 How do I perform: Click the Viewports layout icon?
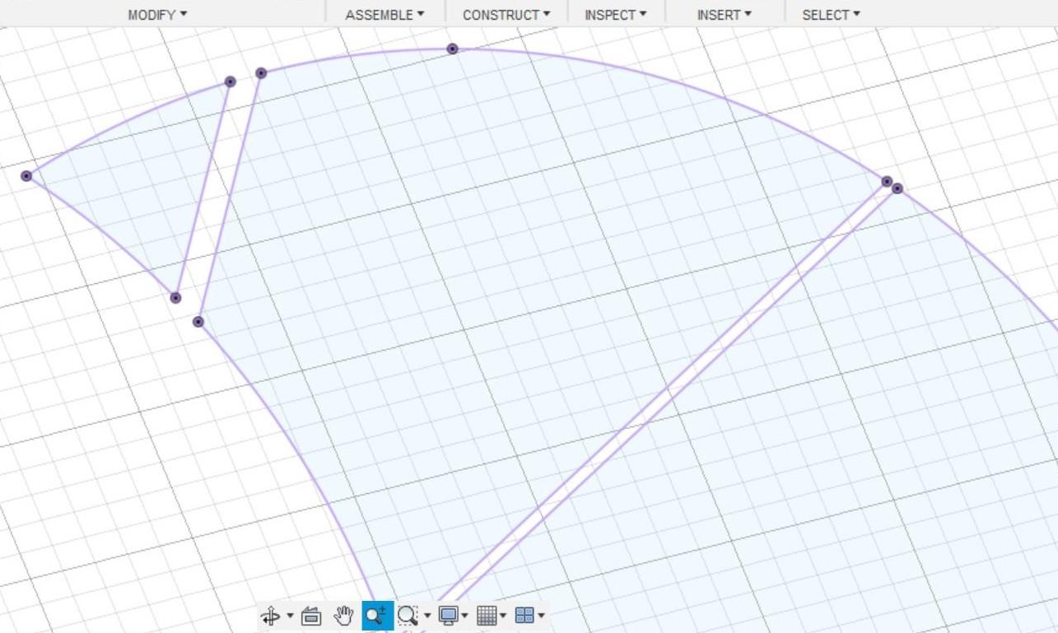[524, 616]
